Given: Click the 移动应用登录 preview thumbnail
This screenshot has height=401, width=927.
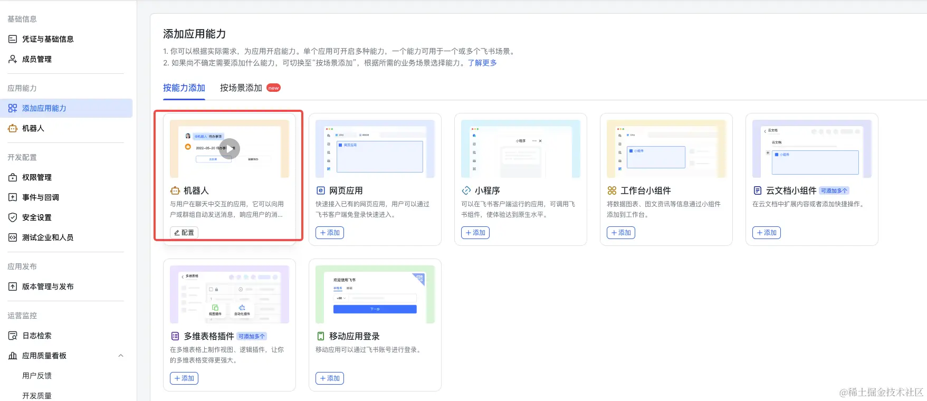Looking at the screenshot, I should click(375, 294).
